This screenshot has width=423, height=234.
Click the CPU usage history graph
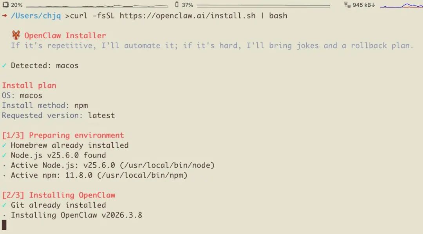97,5
